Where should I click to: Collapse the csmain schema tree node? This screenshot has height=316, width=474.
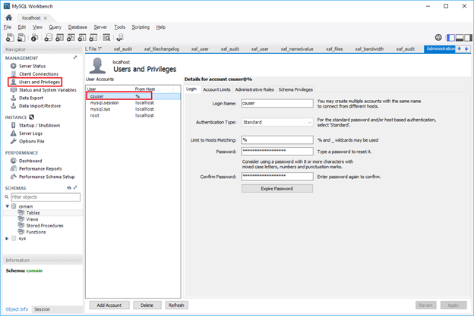point(8,206)
